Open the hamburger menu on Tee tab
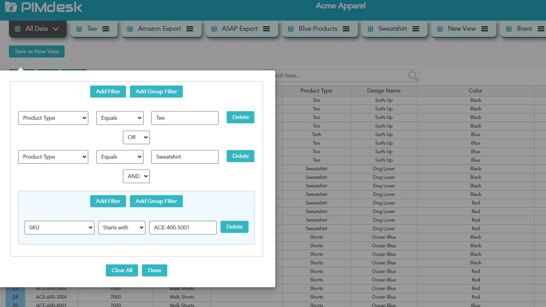Screen dimensions: 546x307 (106, 29)
